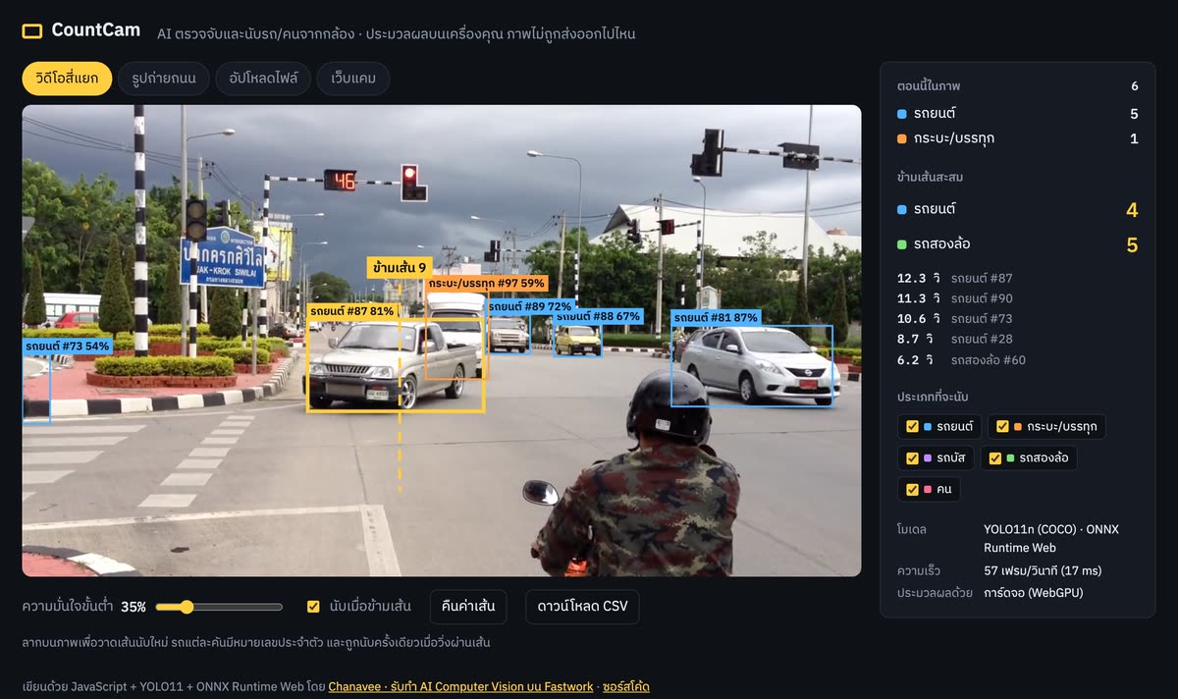This screenshot has height=699, width=1178.
Task: Switch to the รูปถ่ายถนน tab
Action: [164, 79]
